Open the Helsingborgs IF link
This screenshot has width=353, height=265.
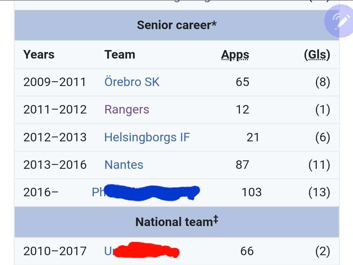tap(147, 137)
